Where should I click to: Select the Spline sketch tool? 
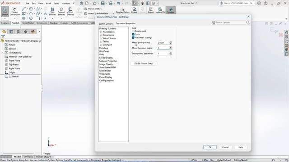(38, 9)
